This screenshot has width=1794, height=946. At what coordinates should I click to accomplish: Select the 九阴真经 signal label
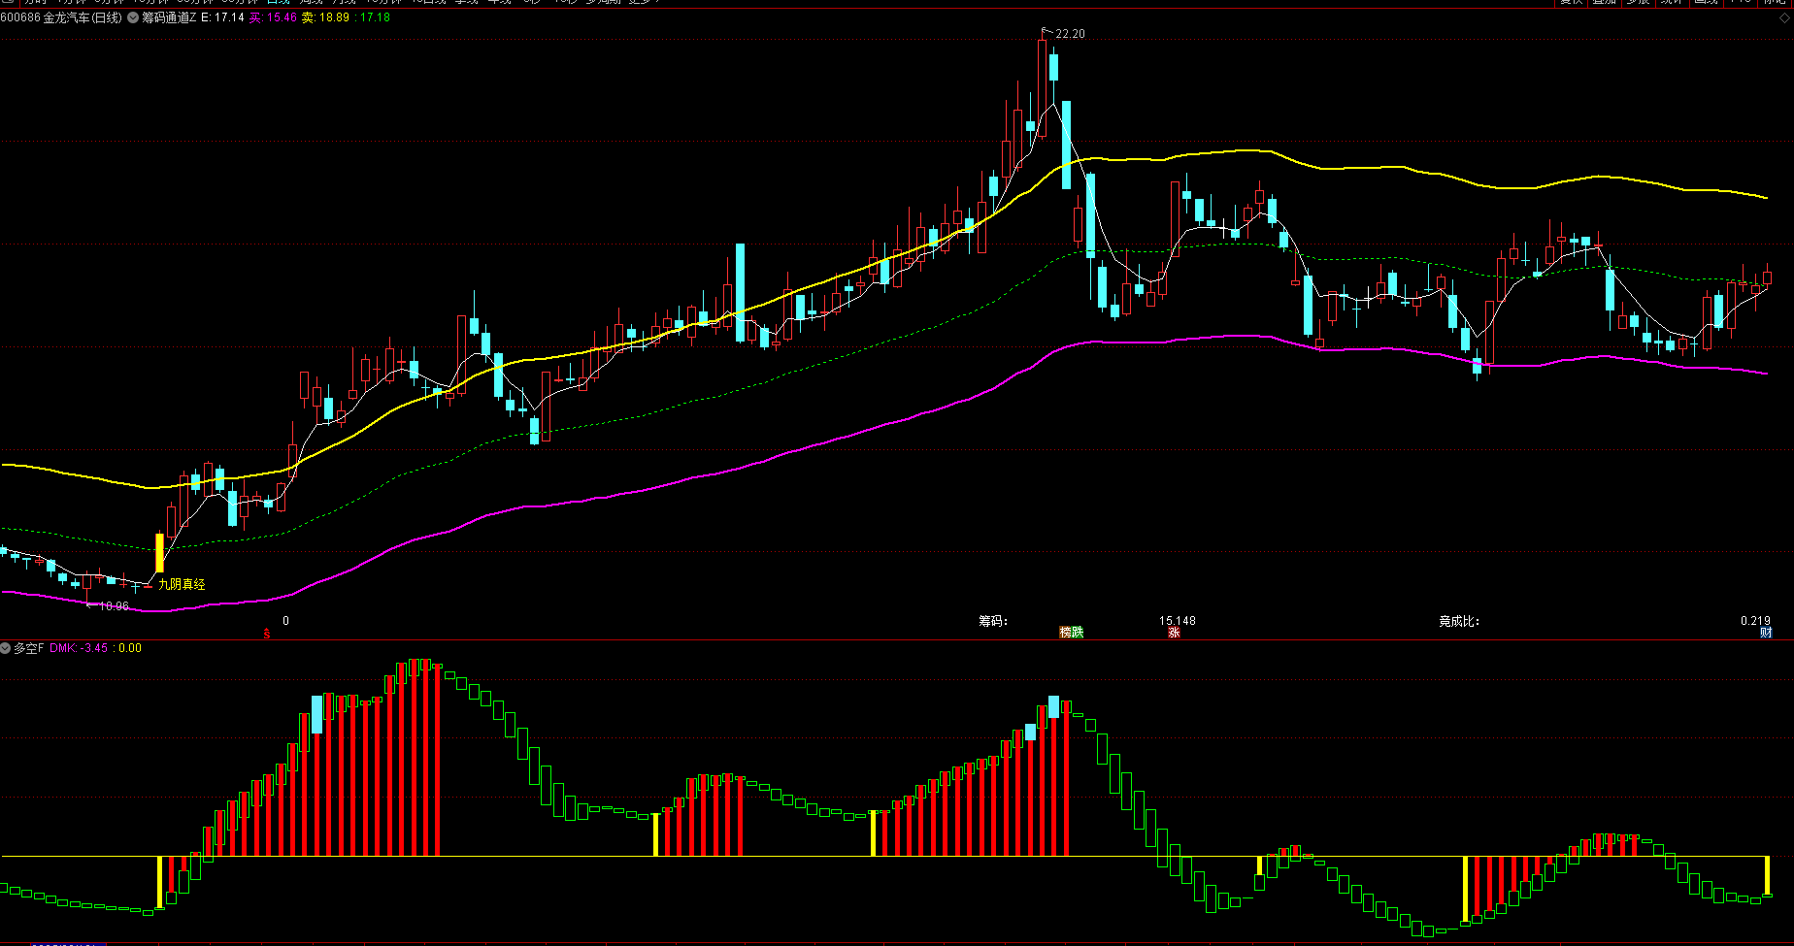pos(182,584)
